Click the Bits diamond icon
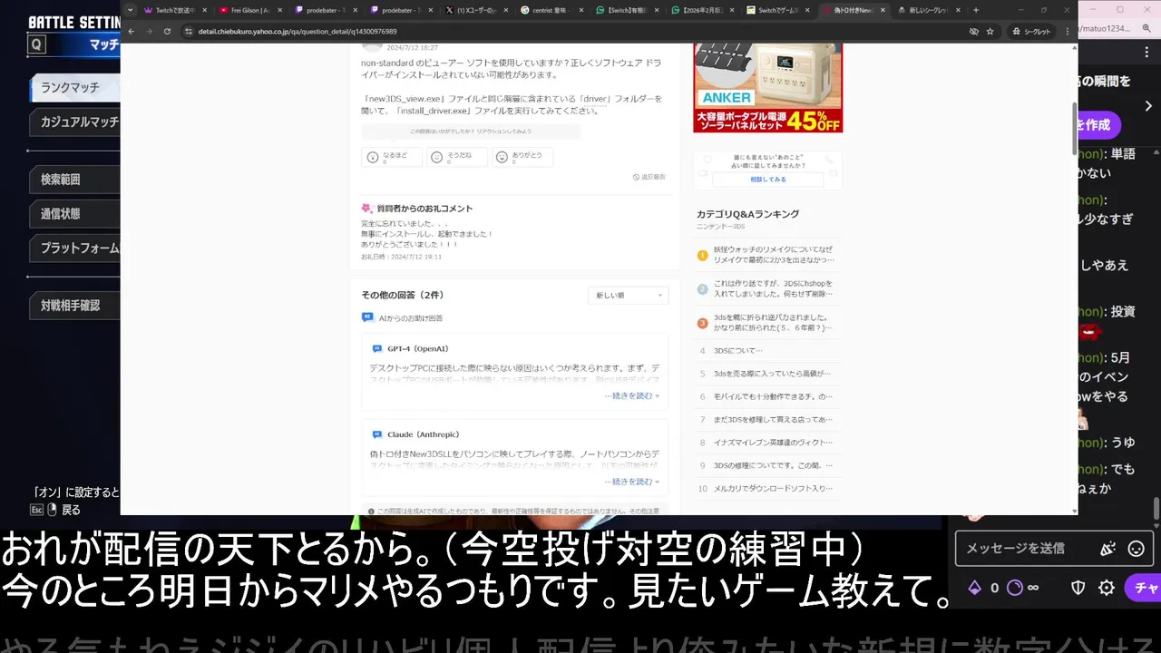 pos(974,588)
